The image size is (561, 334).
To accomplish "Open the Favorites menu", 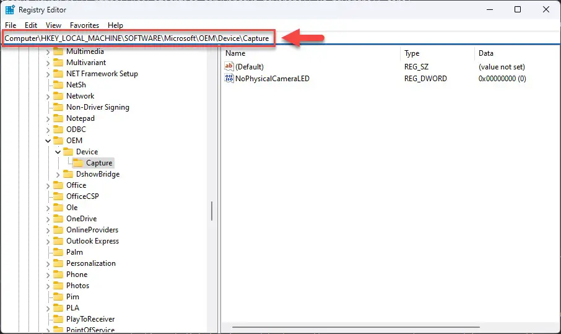I will point(84,25).
